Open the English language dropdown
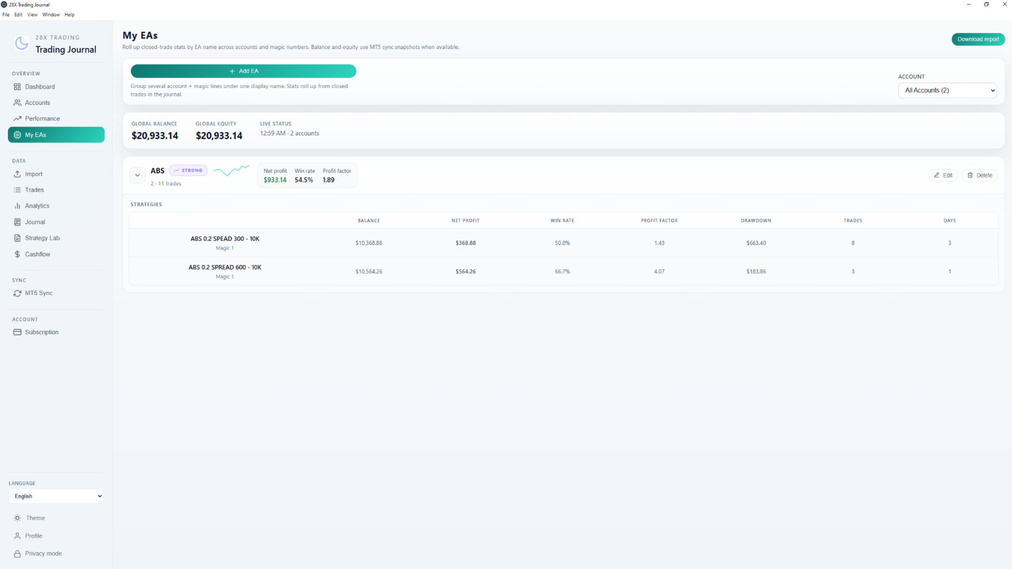Viewport: 1012px width, 569px height. (56, 496)
